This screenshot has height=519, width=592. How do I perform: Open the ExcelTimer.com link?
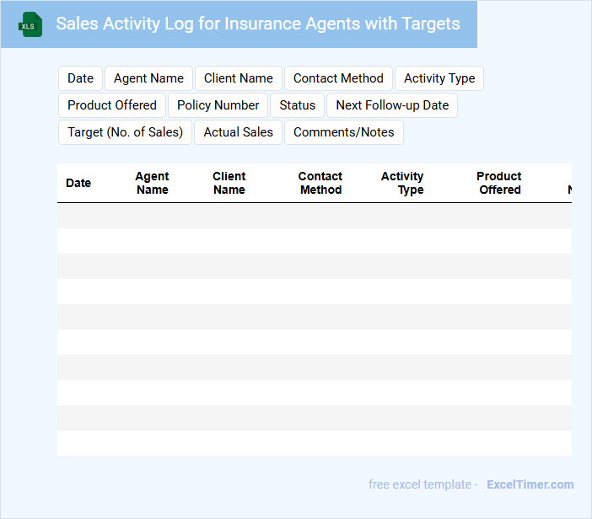click(x=530, y=484)
